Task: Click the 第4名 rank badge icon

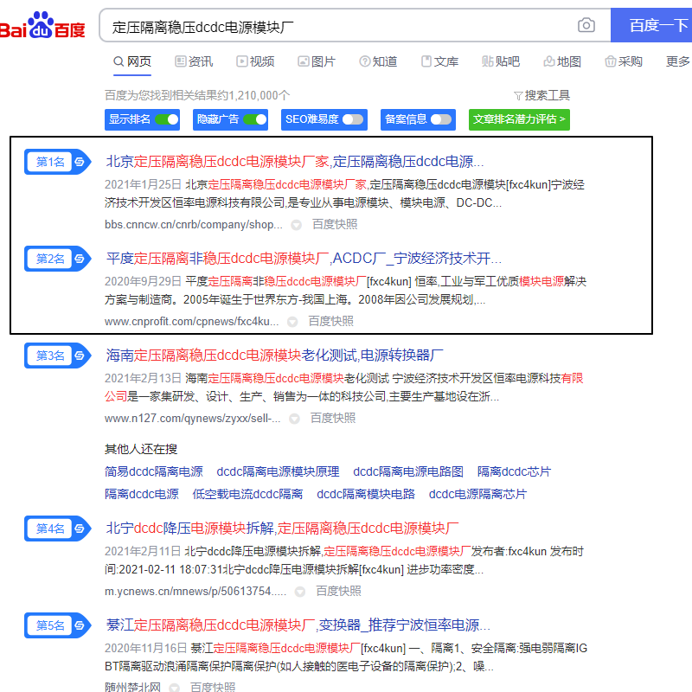Action: pos(57,529)
